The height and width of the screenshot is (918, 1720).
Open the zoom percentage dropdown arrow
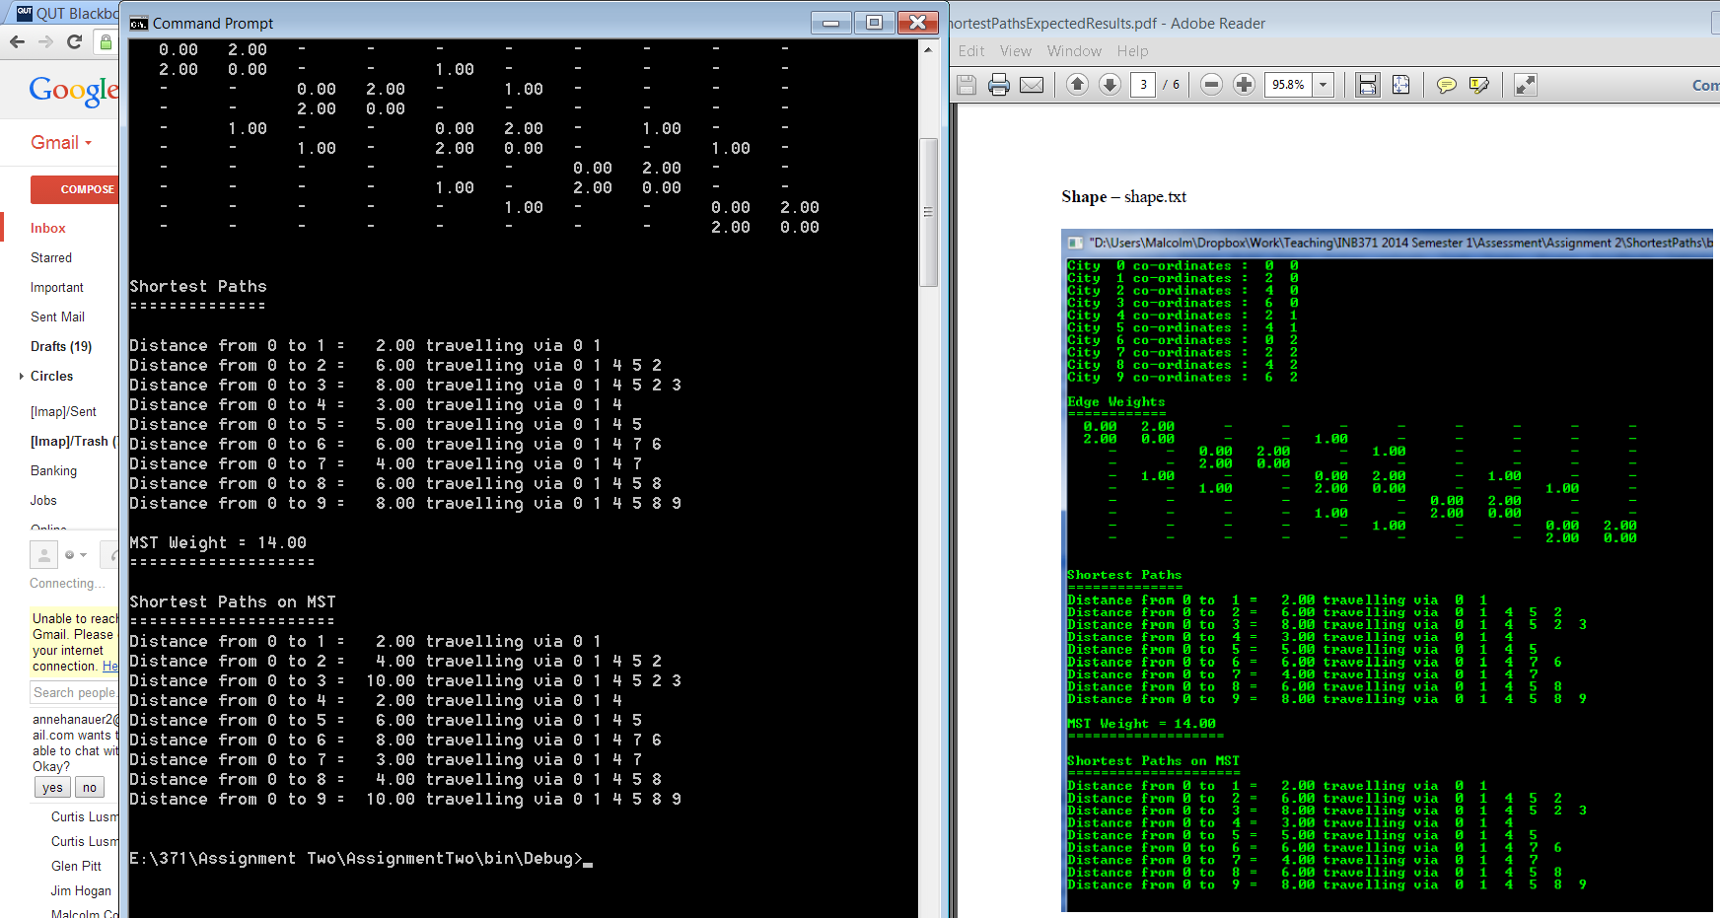pyautogui.click(x=1324, y=85)
